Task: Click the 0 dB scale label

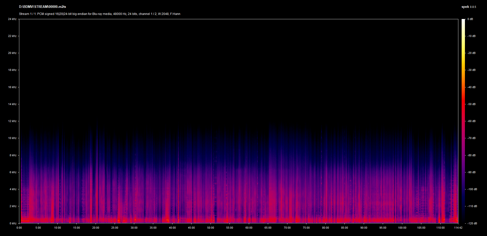Action: 470,19
